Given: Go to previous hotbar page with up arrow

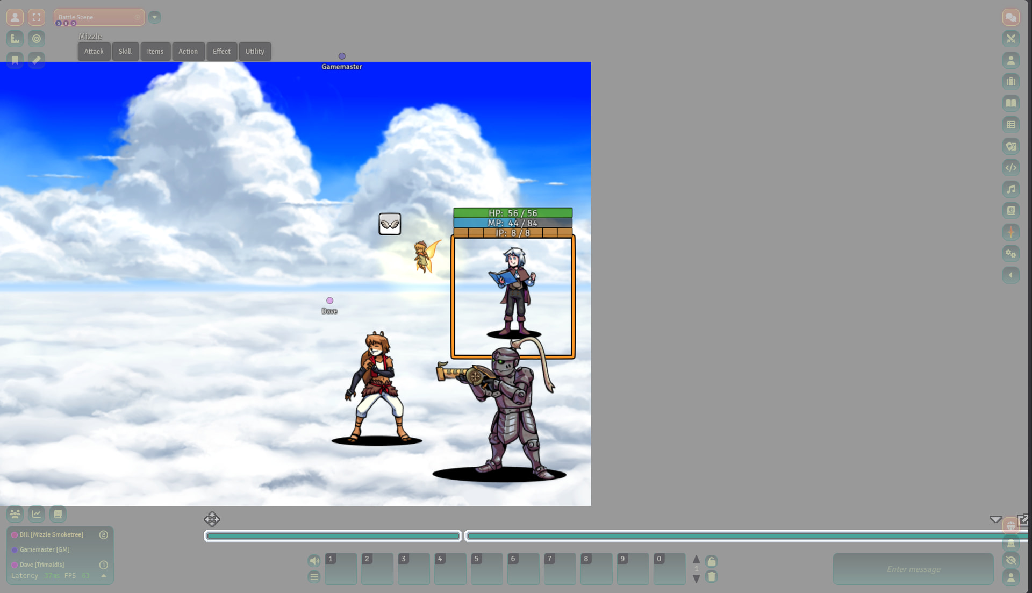Looking at the screenshot, I should [x=696, y=559].
